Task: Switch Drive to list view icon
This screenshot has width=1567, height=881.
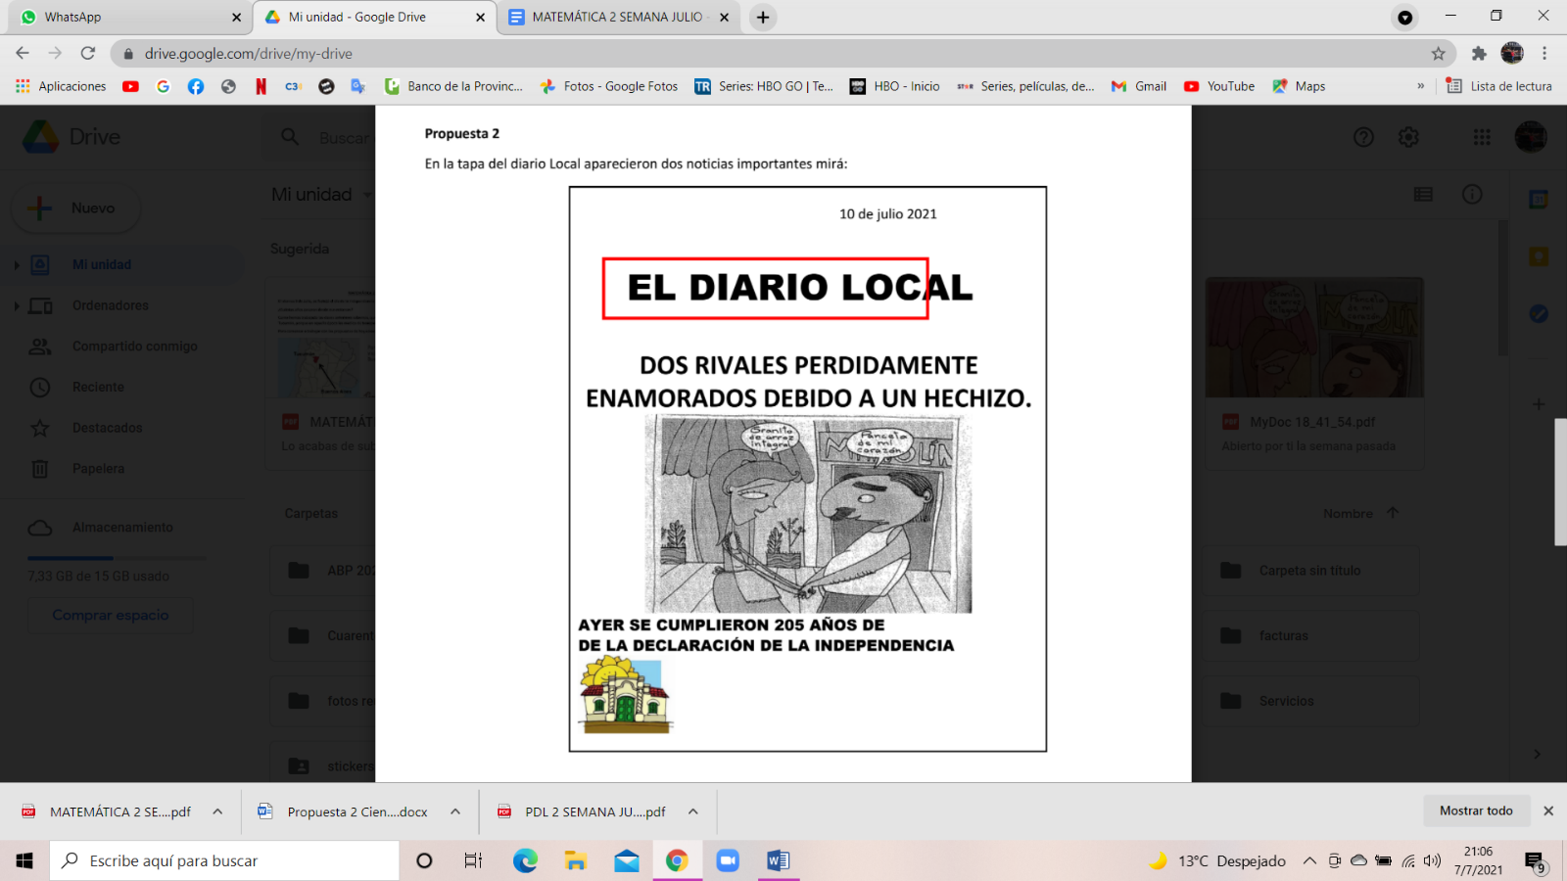Action: tap(1423, 195)
